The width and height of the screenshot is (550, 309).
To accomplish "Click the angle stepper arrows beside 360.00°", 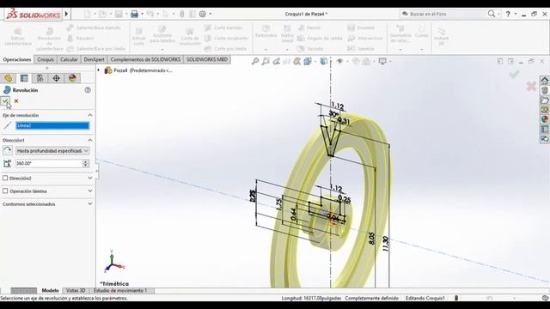I will click(86, 163).
